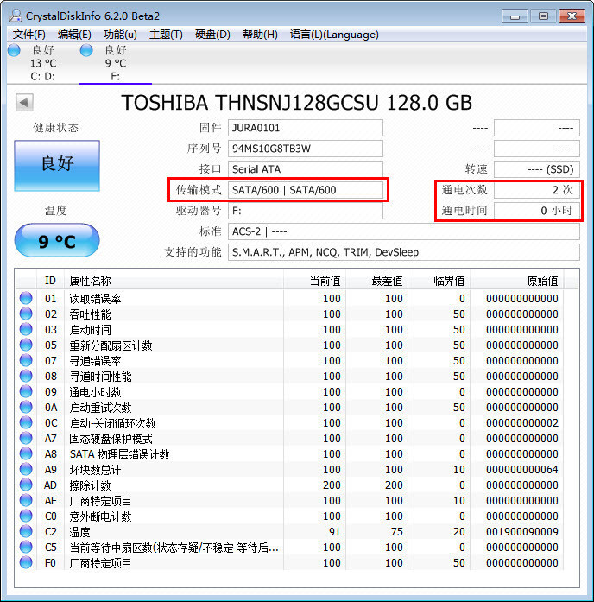Click status orb of attribute 02 吞吐性能
This screenshot has width=594, height=602.
[26, 314]
